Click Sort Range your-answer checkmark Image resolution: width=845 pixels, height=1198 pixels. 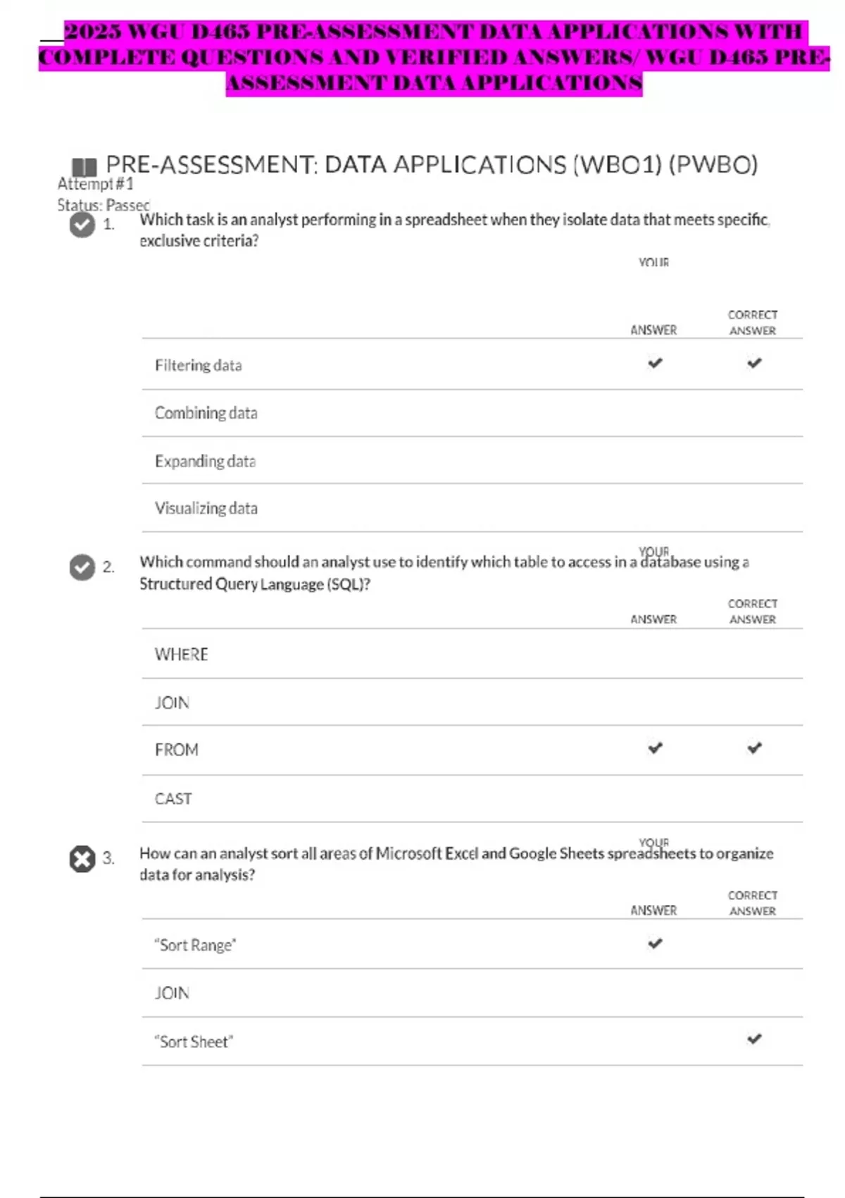click(x=655, y=944)
